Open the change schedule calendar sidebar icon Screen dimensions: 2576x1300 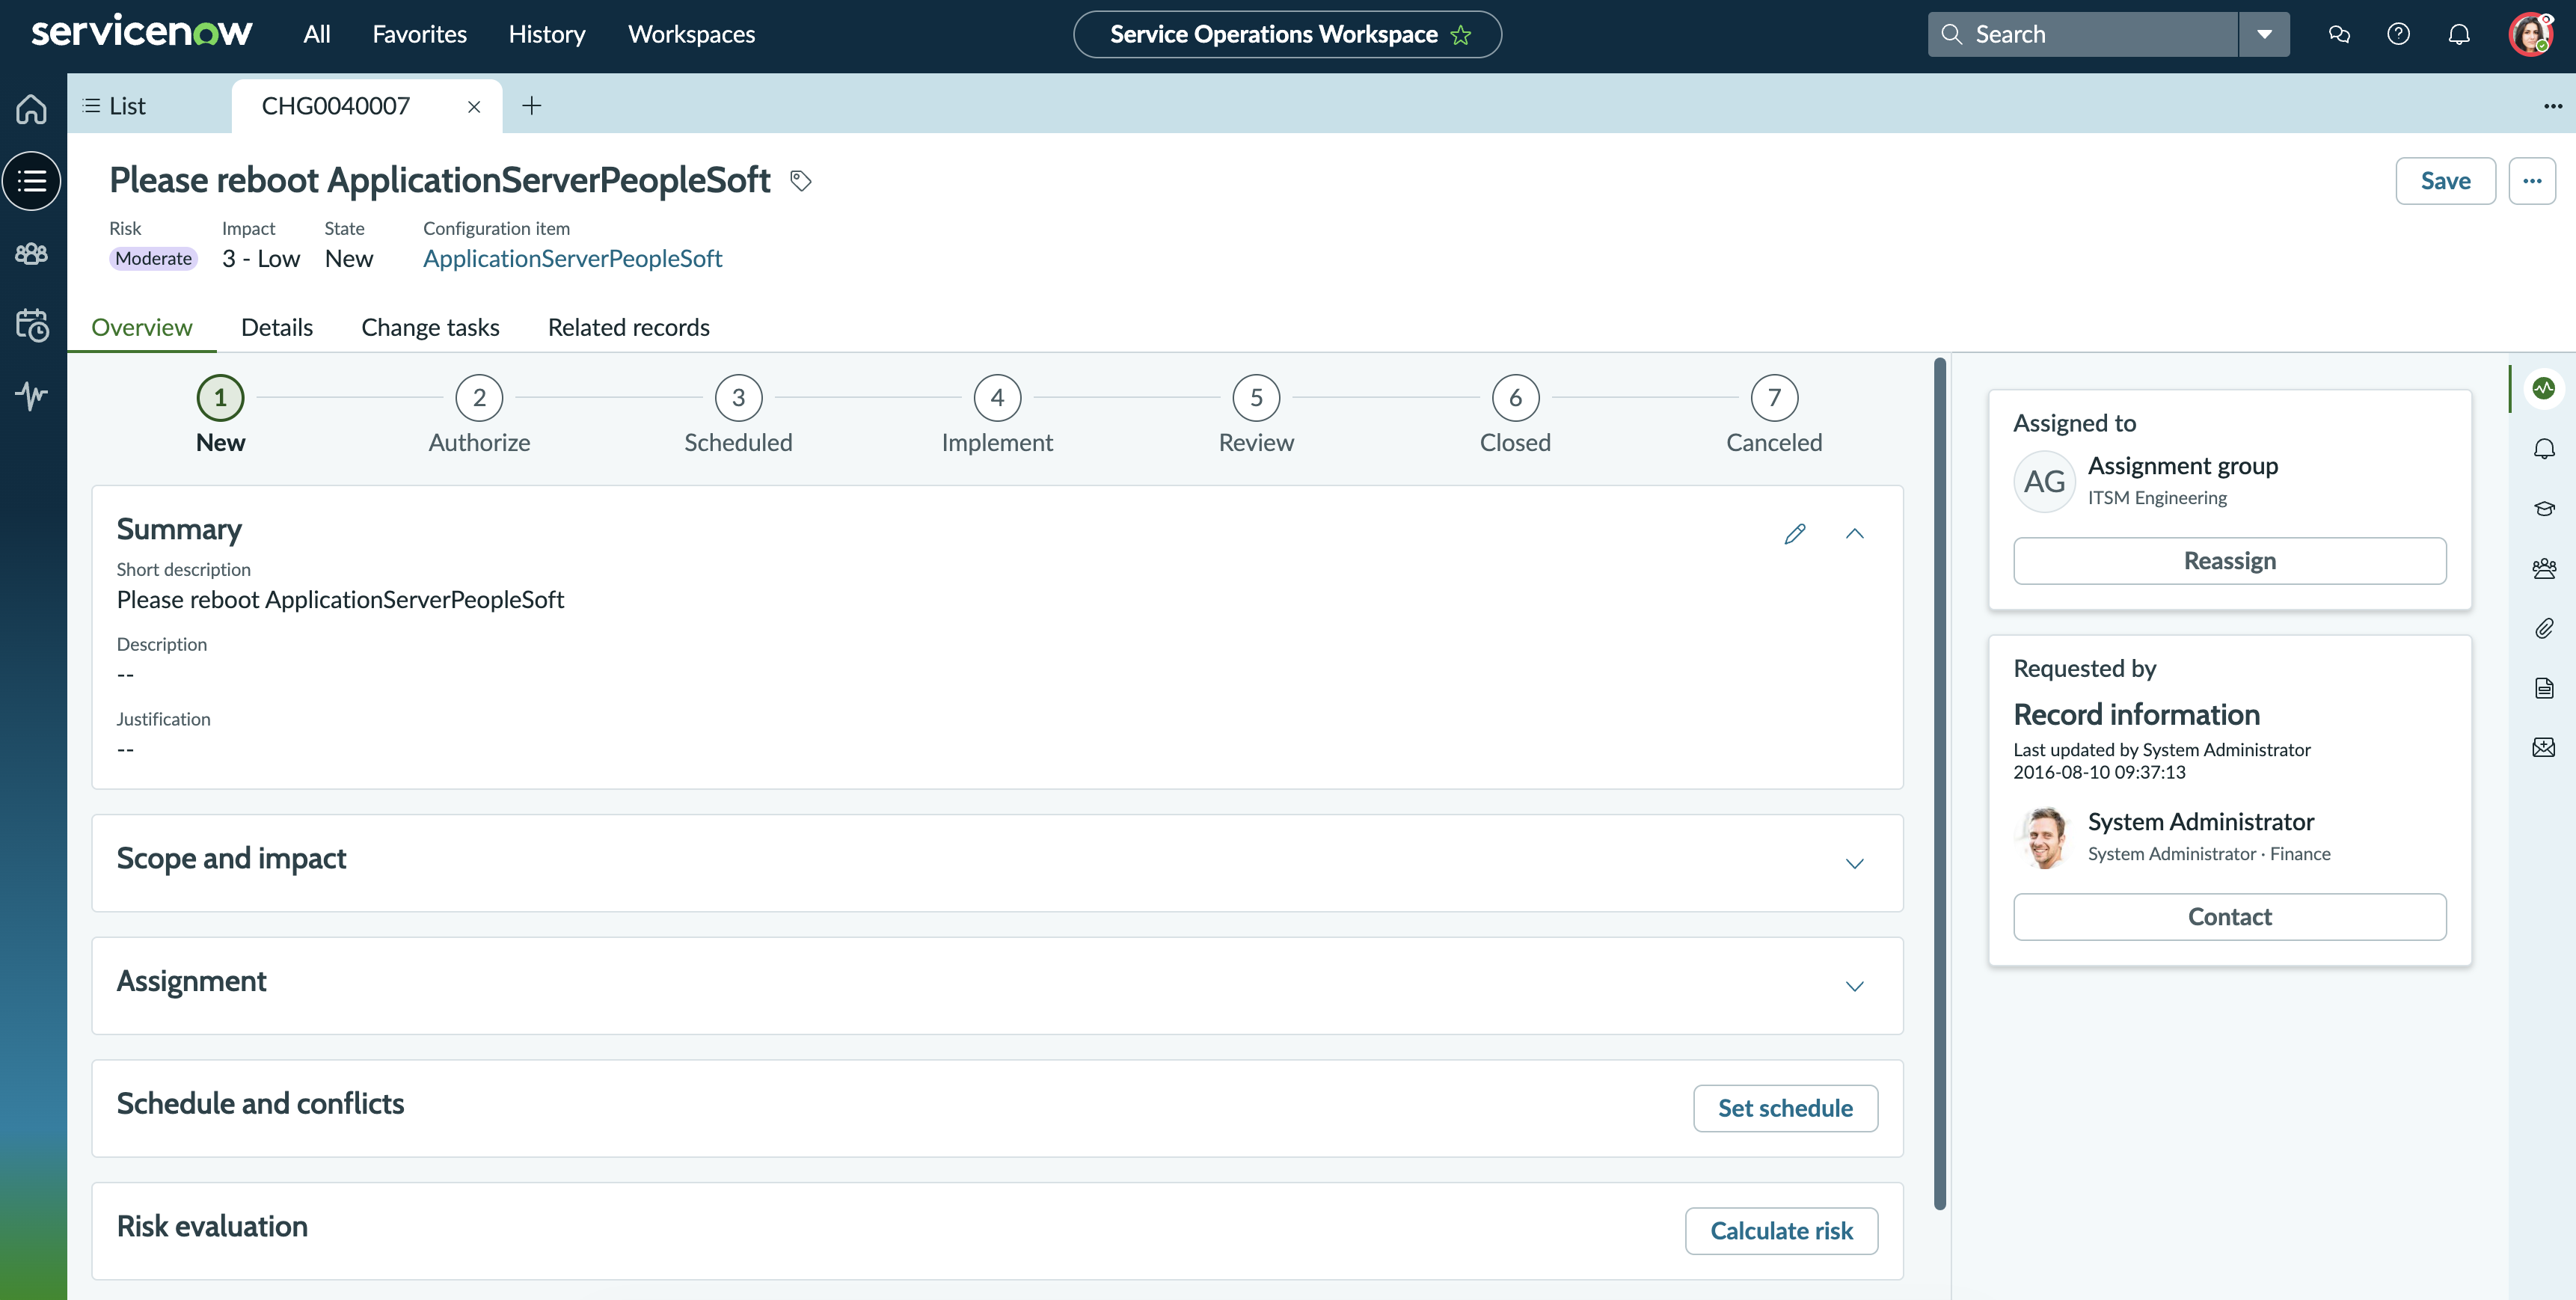[32, 325]
